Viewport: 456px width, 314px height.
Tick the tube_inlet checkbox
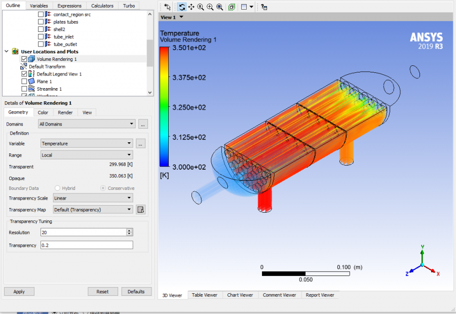coord(41,37)
